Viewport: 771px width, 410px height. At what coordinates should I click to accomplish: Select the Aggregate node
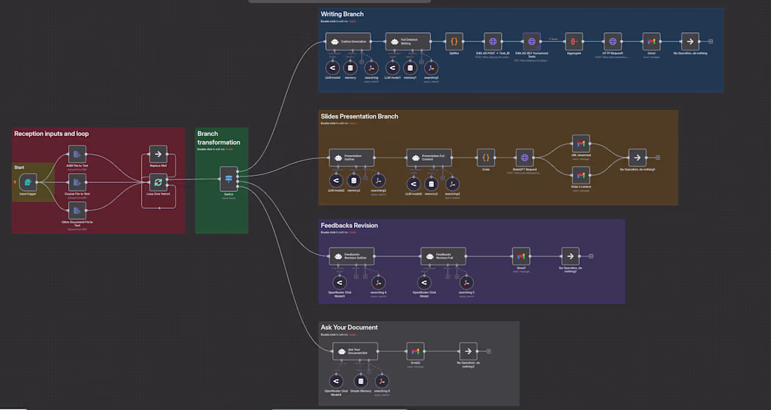574,41
